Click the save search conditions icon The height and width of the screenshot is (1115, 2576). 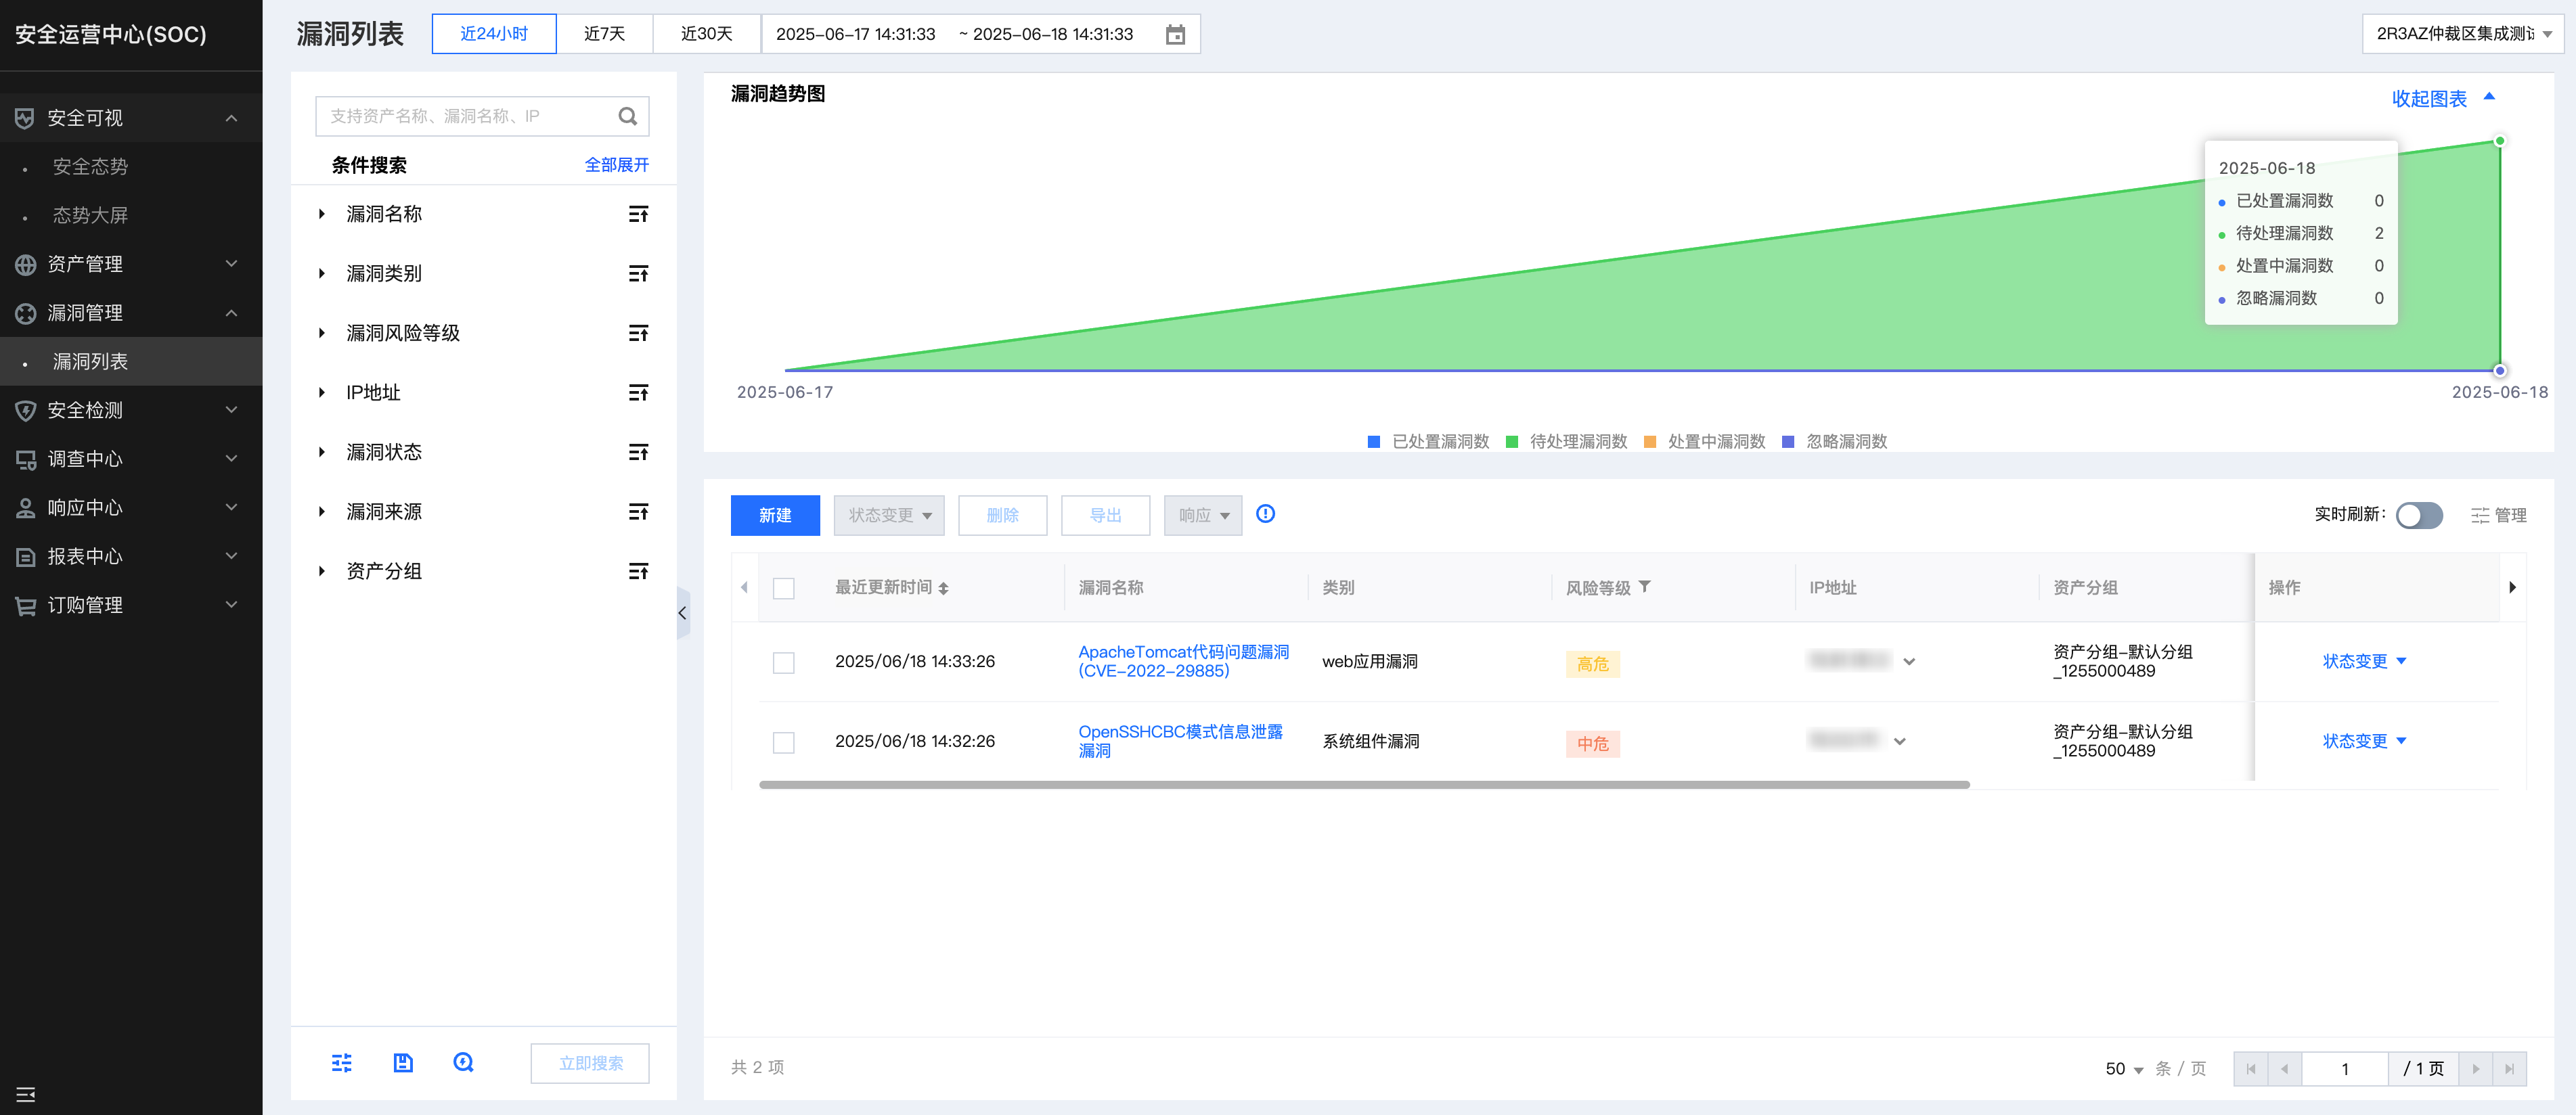pos(403,1062)
